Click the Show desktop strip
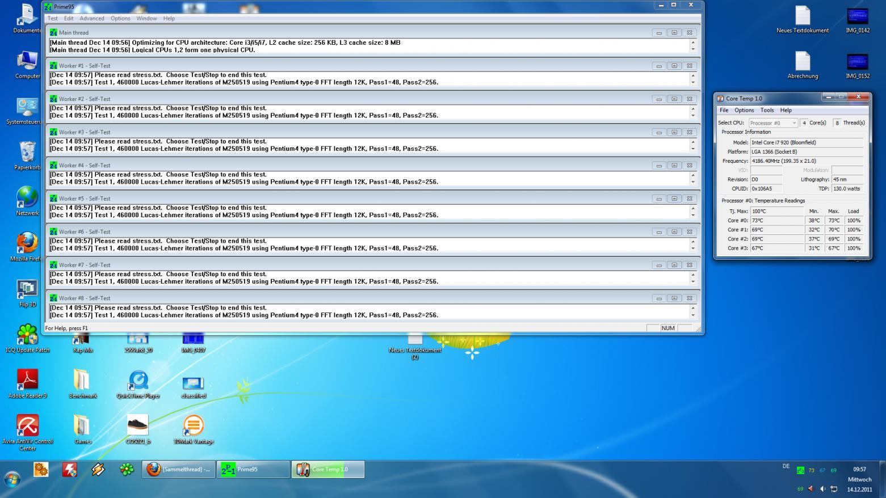Viewport: 886px width, 498px height. (x=883, y=479)
